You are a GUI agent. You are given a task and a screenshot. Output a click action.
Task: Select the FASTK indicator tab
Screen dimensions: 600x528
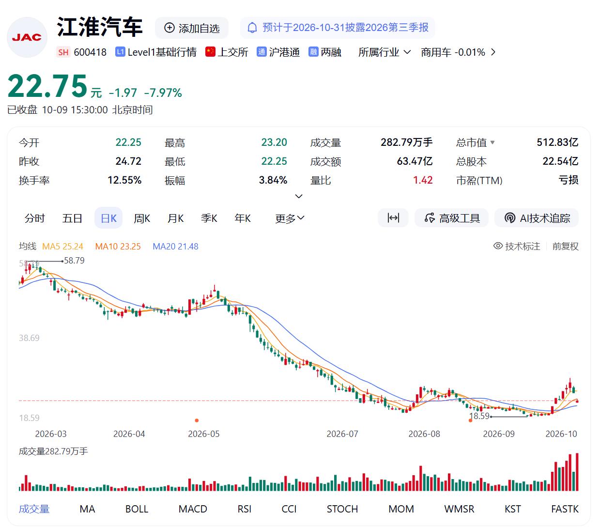pos(565,509)
